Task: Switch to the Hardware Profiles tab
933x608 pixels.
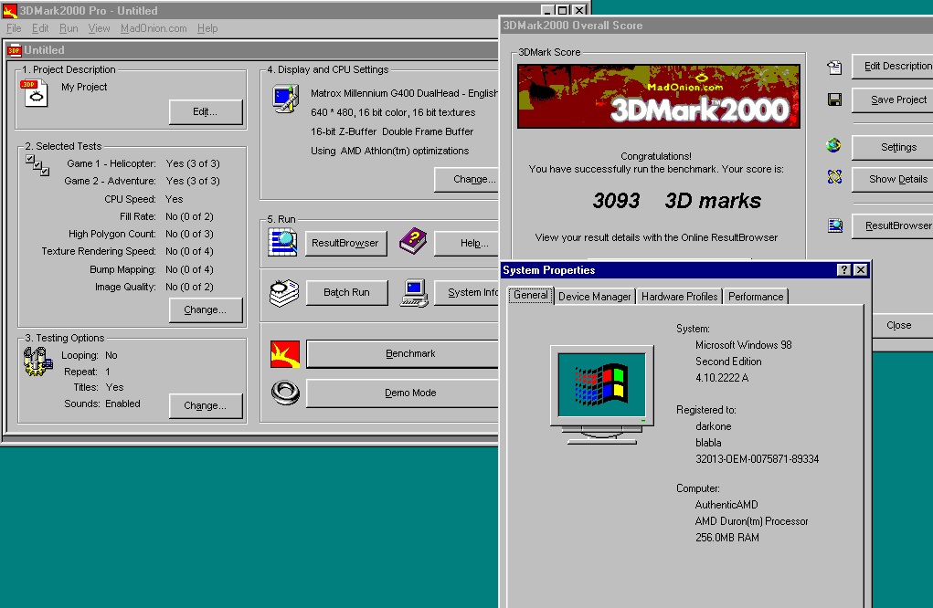Action: [679, 297]
